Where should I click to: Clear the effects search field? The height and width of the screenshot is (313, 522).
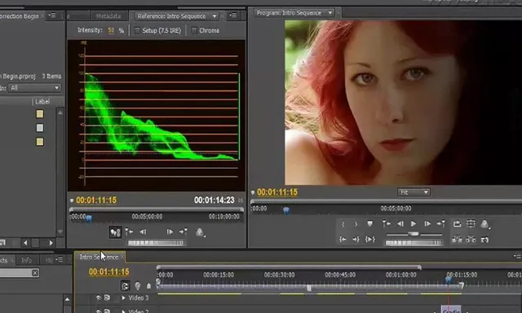pyautogui.click(x=35, y=273)
